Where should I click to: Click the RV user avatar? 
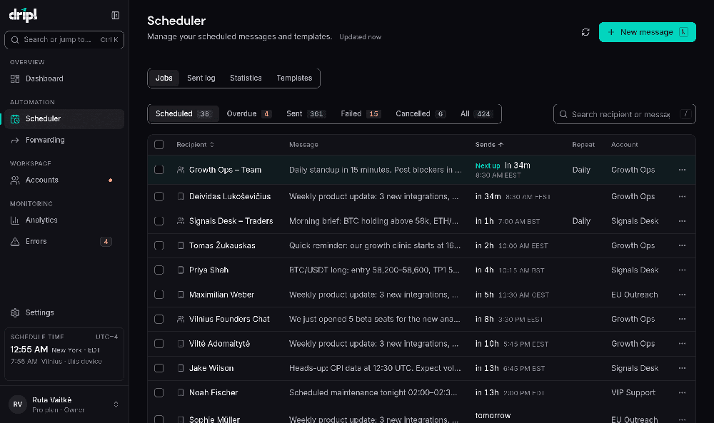tap(18, 404)
